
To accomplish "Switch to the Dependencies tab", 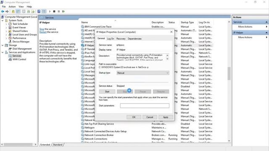I will [134, 39].
